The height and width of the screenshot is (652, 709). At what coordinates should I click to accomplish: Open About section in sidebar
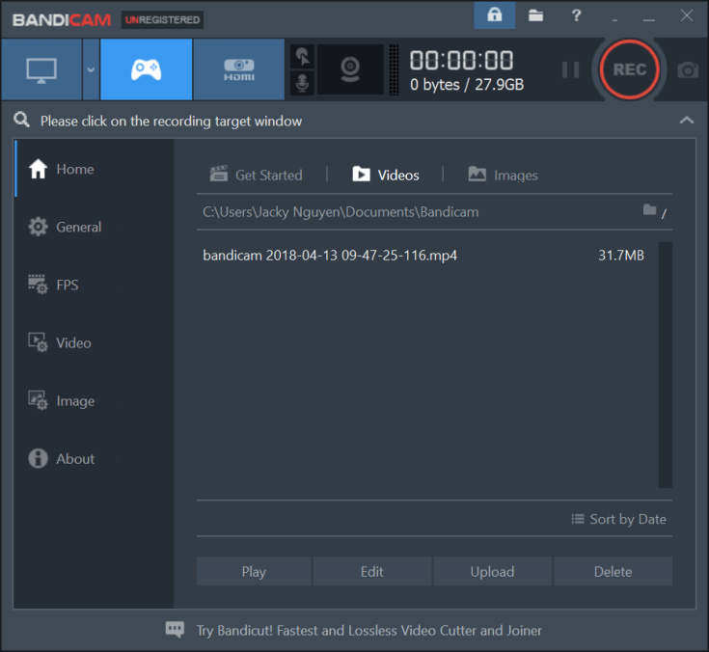(x=94, y=458)
